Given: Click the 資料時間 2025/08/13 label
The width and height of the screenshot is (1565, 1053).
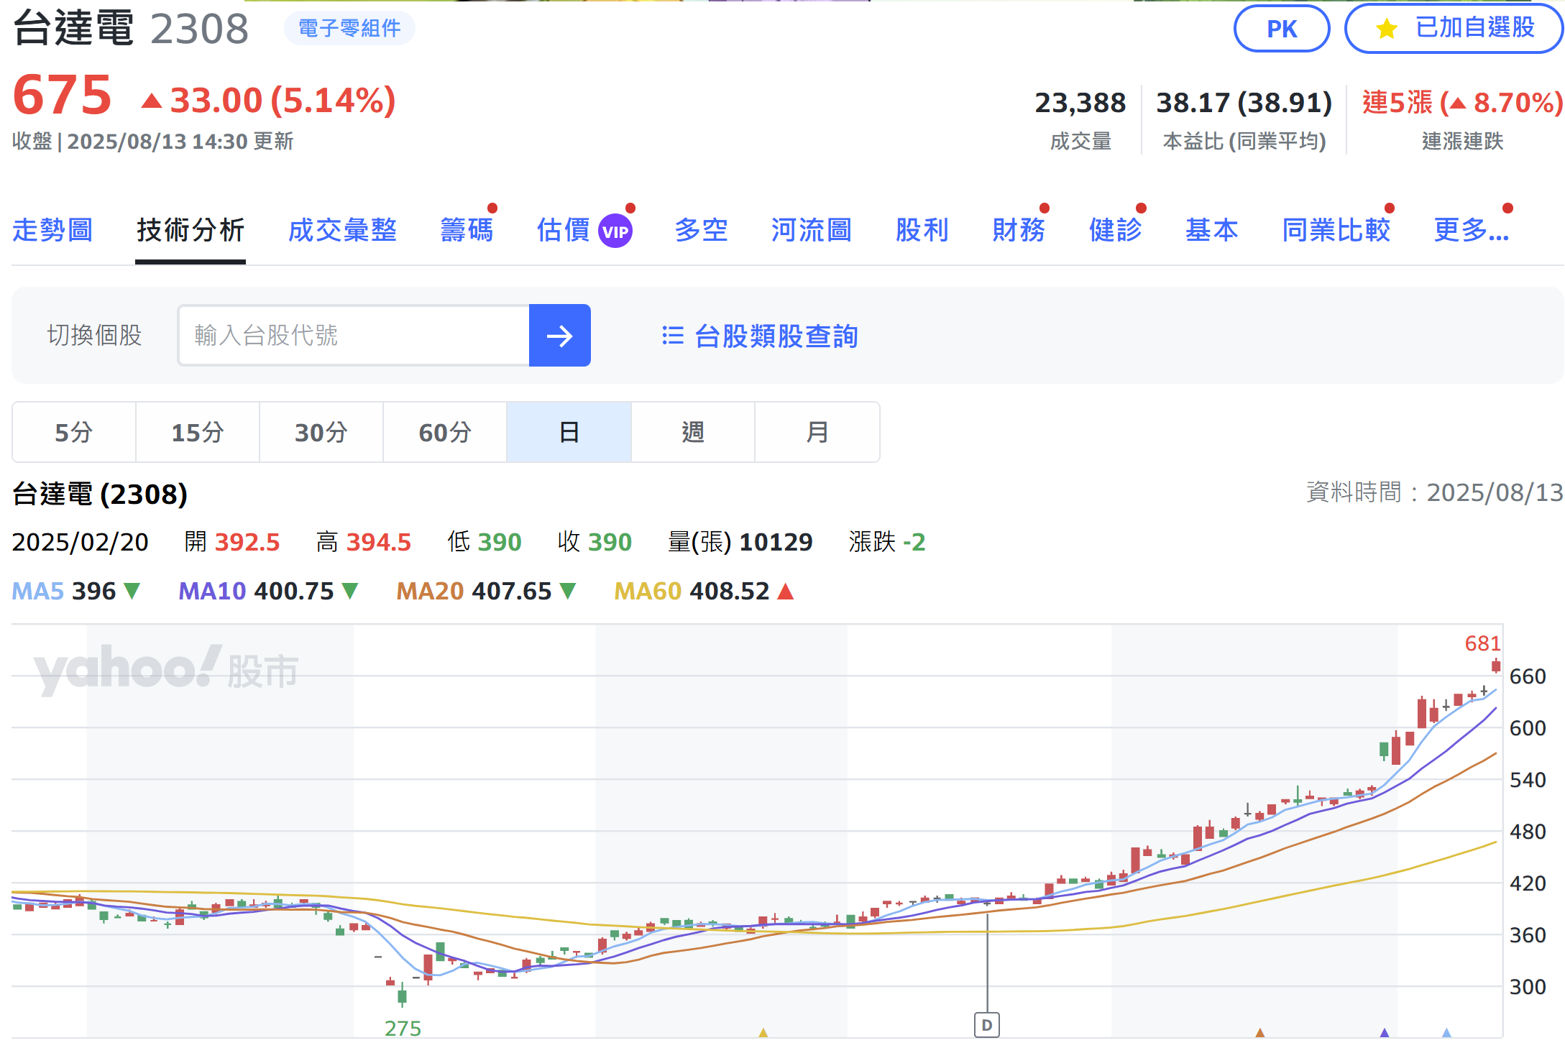Looking at the screenshot, I should [1435, 492].
